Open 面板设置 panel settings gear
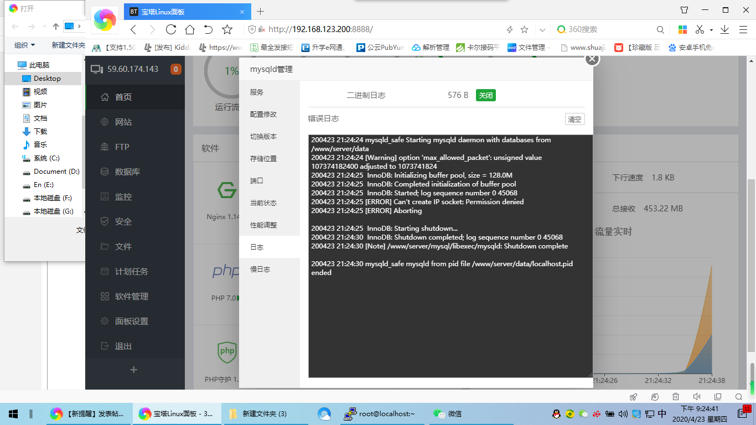 (x=105, y=322)
